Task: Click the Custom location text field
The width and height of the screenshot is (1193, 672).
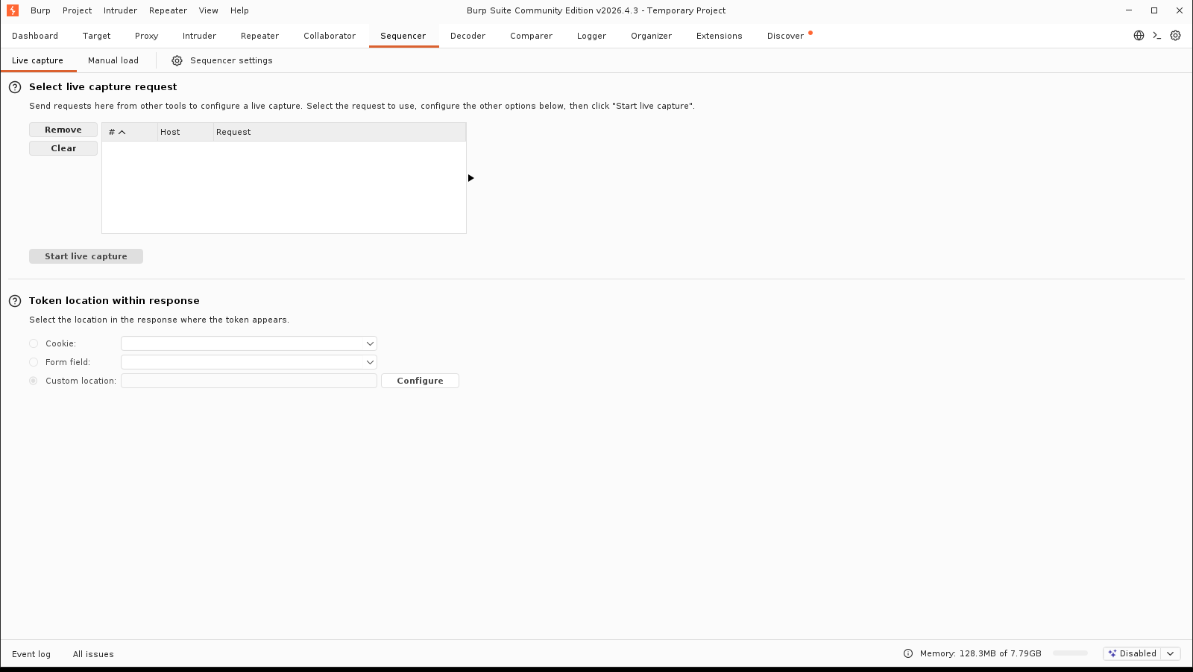Action: (249, 381)
